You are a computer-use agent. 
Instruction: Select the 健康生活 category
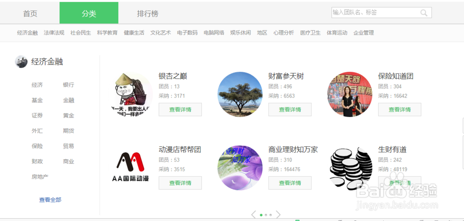coord(134,33)
